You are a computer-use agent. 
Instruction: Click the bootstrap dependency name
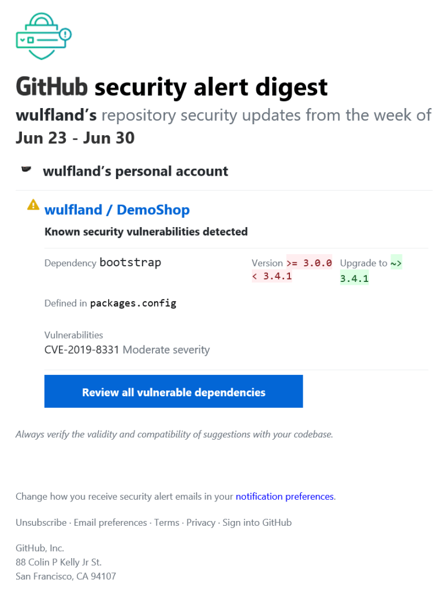tap(131, 262)
